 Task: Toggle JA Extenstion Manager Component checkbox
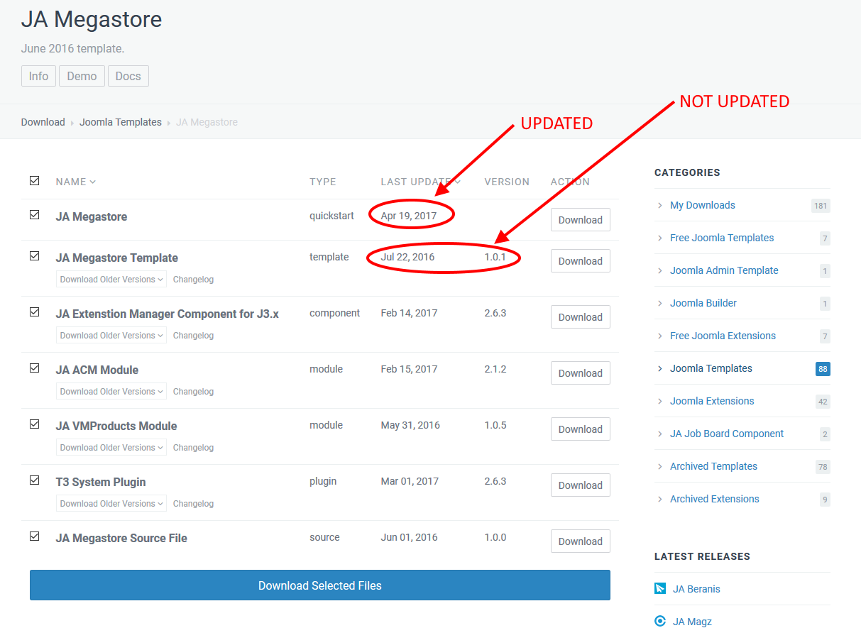click(34, 312)
